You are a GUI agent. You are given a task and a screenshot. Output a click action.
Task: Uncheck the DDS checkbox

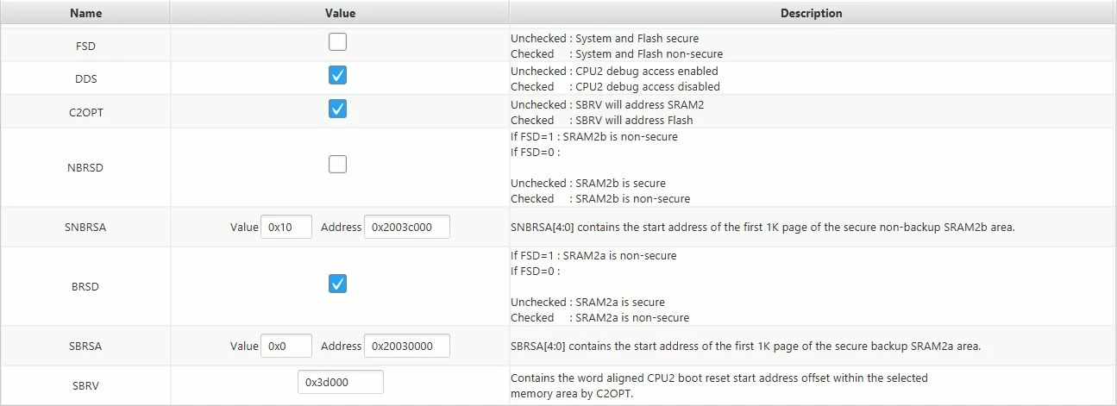[x=338, y=76]
